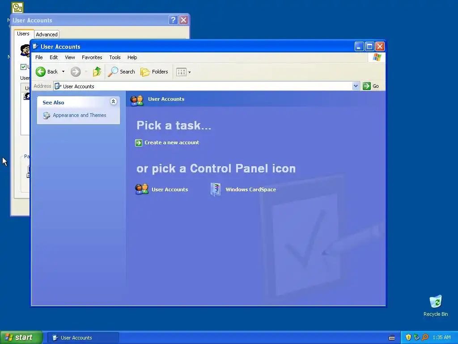Click the title bar icon of the front User Accounts window
Image resolution: width=458 pixels, height=344 pixels.
35,47
